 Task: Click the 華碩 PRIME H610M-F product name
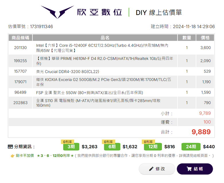pyautogui.click(x=105, y=61)
